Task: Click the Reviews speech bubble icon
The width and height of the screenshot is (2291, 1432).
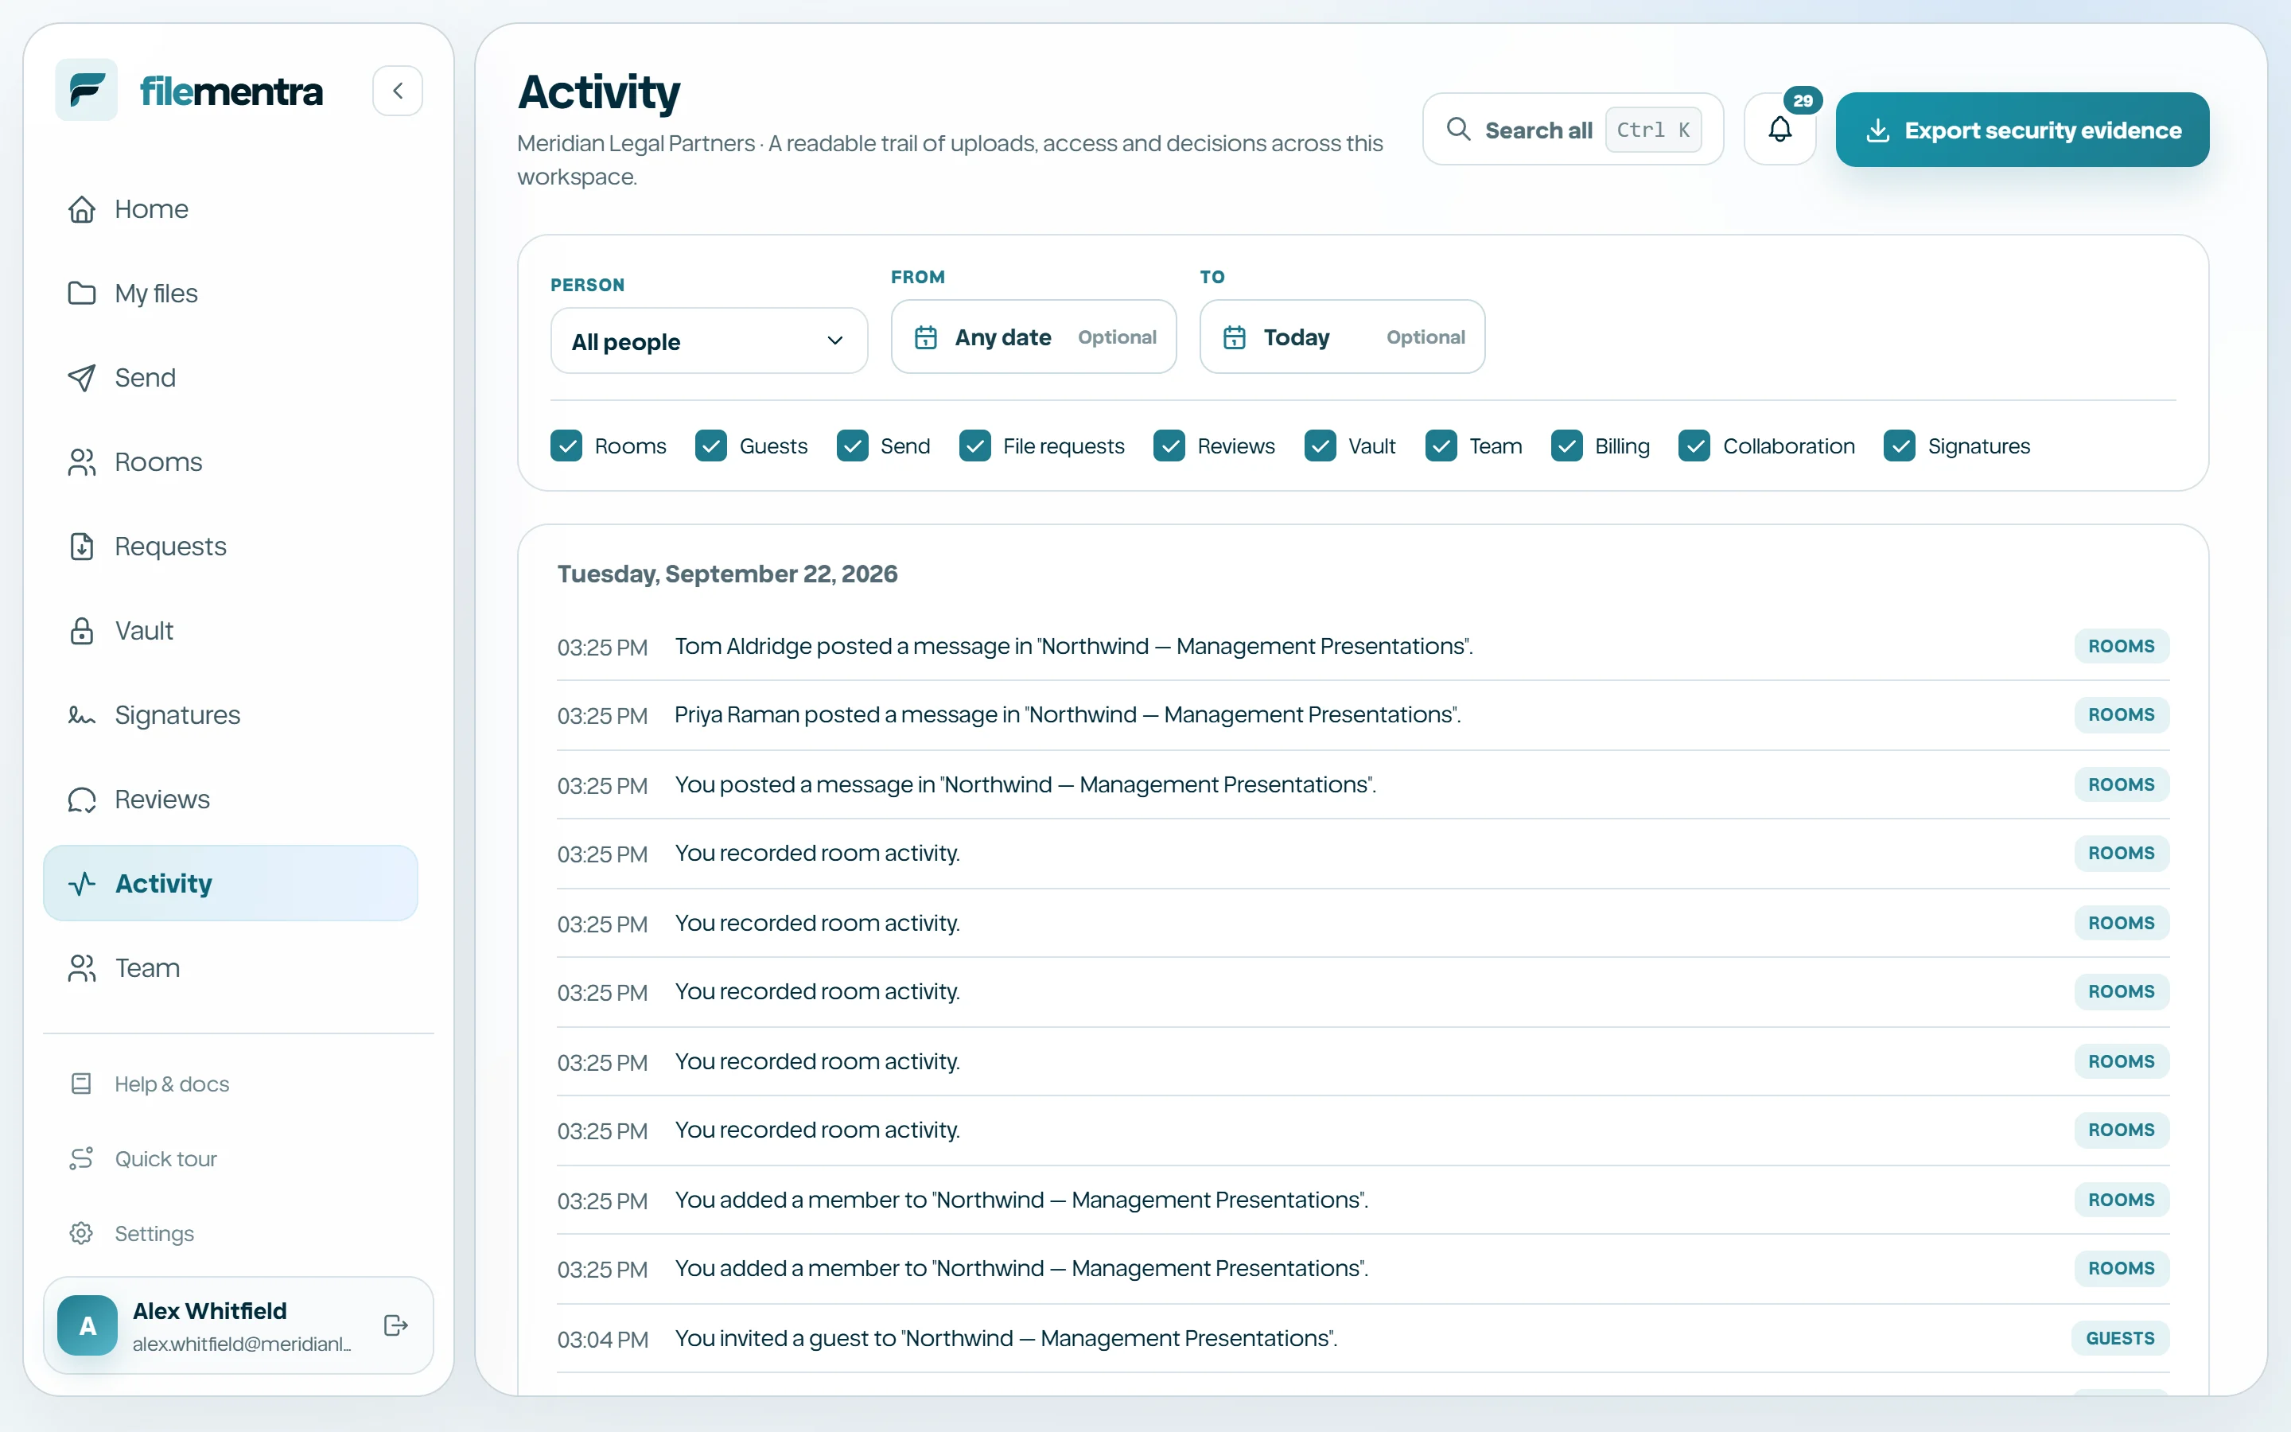Action: coord(81,800)
